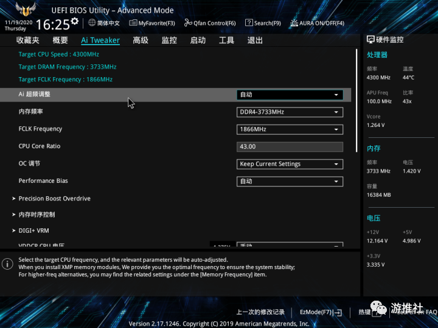Click 上一次的修改记录 button

pos(260,312)
